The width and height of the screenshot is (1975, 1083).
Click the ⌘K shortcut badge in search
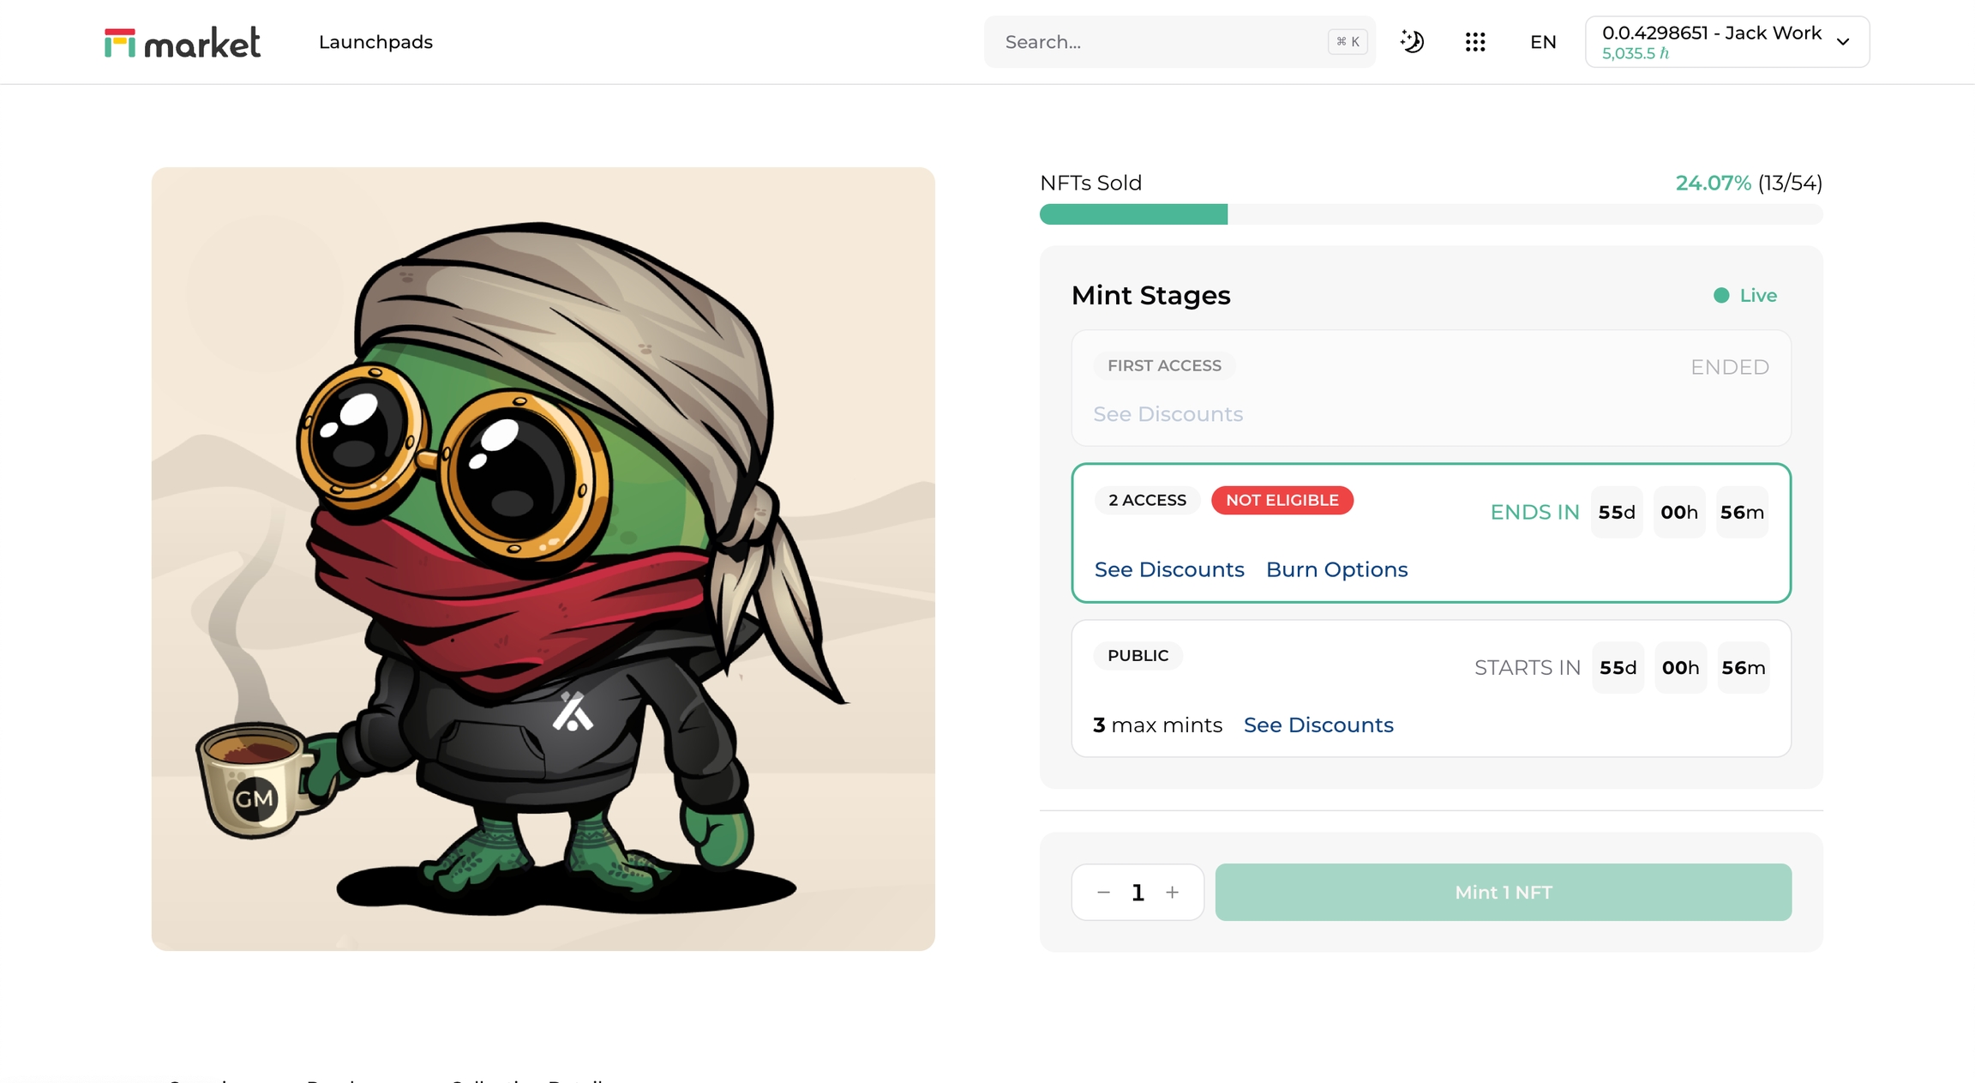[1348, 42]
